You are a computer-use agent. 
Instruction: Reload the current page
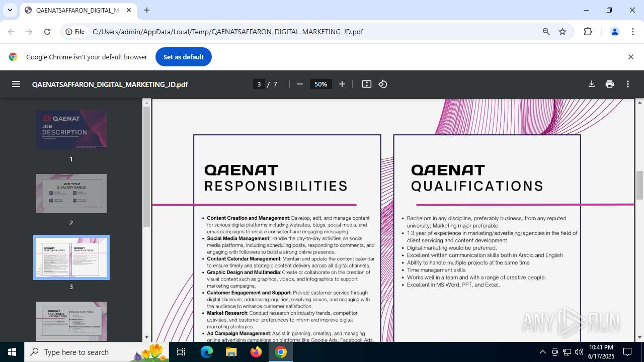point(47,32)
